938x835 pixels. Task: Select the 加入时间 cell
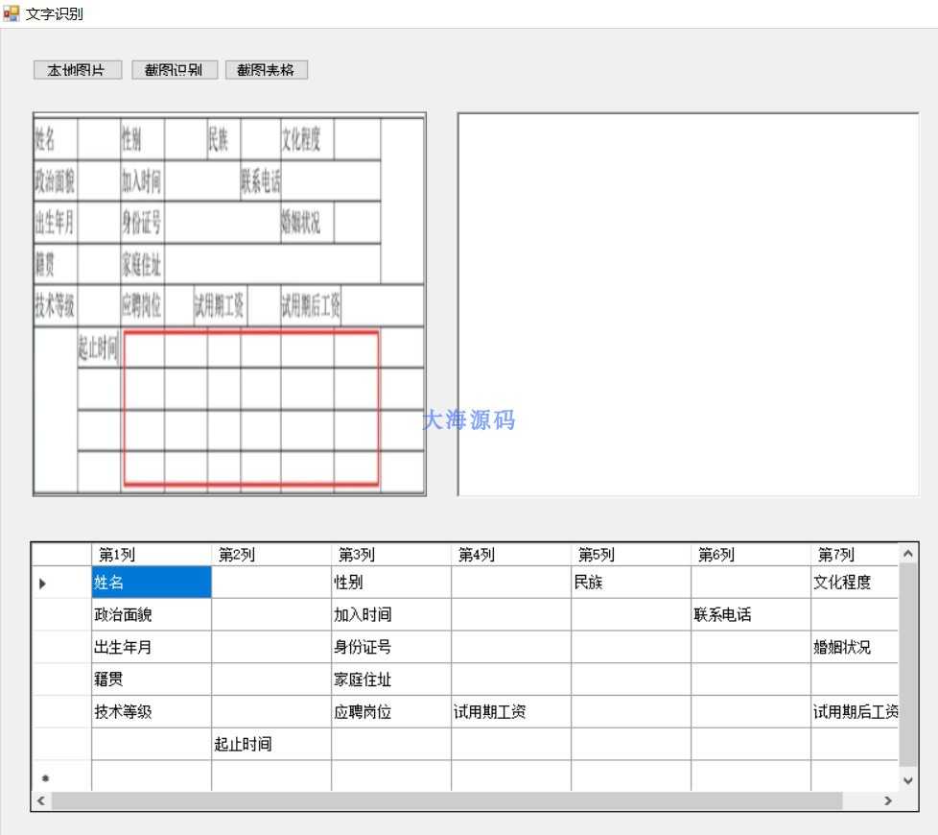[391, 614]
